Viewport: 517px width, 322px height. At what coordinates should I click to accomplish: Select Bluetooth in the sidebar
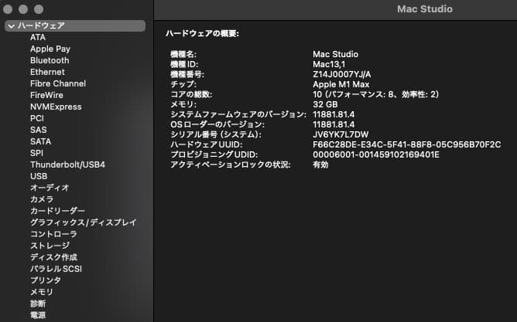click(50, 60)
